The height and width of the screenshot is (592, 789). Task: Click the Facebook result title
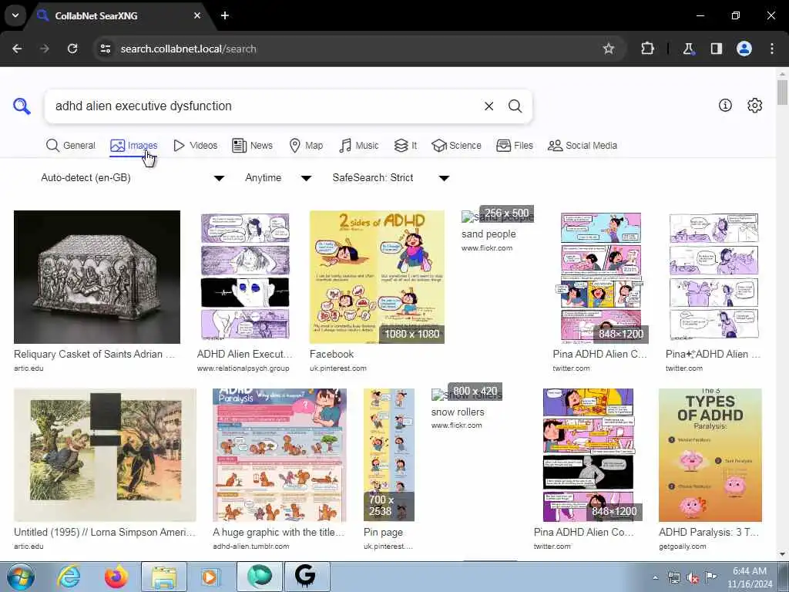click(331, 355)
